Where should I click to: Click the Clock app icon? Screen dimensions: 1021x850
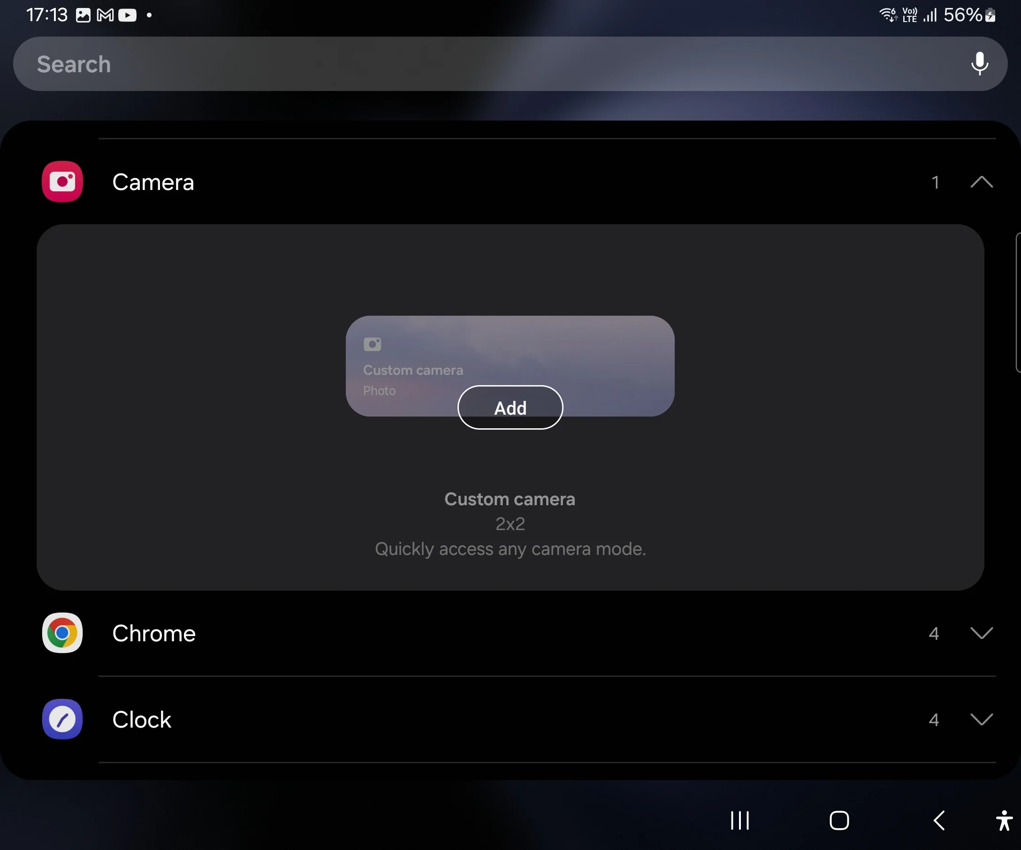pos(62,719)
